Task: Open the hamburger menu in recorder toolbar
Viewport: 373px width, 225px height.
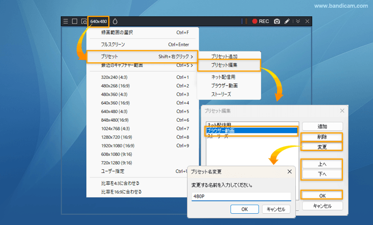Action: coord(65,21)
